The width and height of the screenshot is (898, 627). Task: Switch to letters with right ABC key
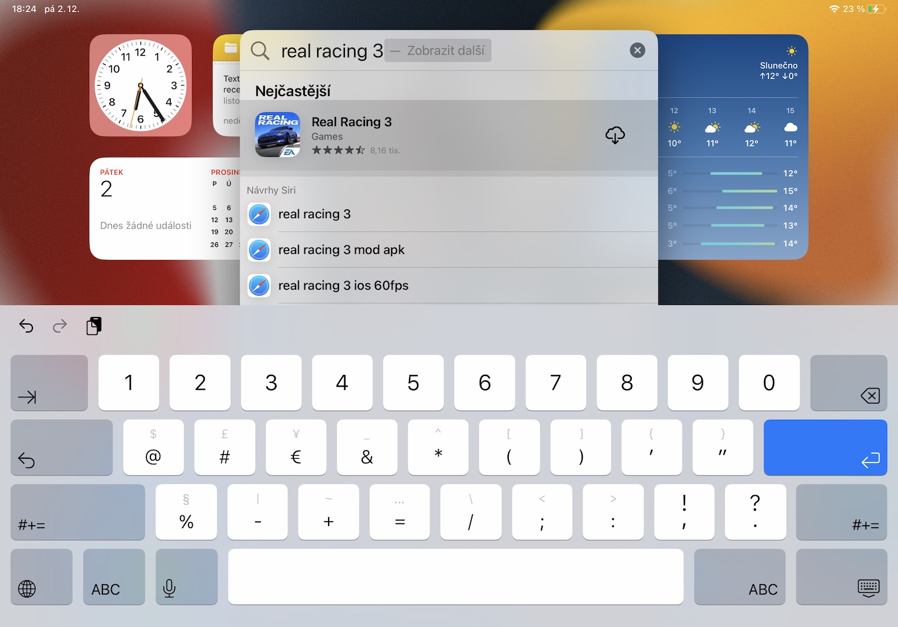(739, 577)
